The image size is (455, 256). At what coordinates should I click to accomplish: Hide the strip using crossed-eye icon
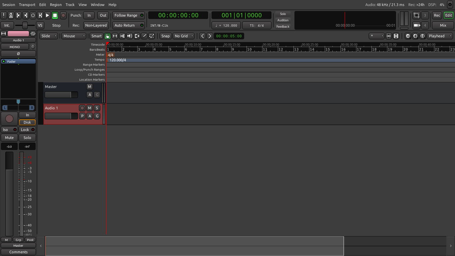click(33, 34)
